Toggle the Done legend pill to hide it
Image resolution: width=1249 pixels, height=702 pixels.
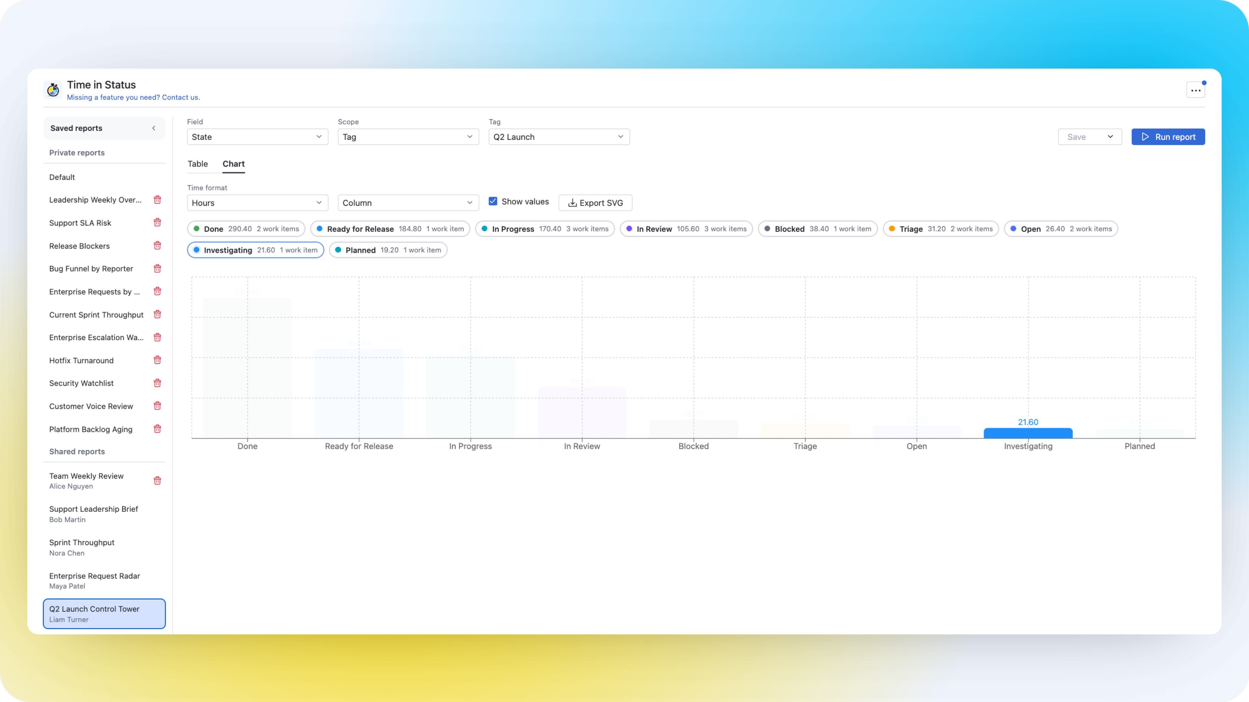click(x=246, y=228)
